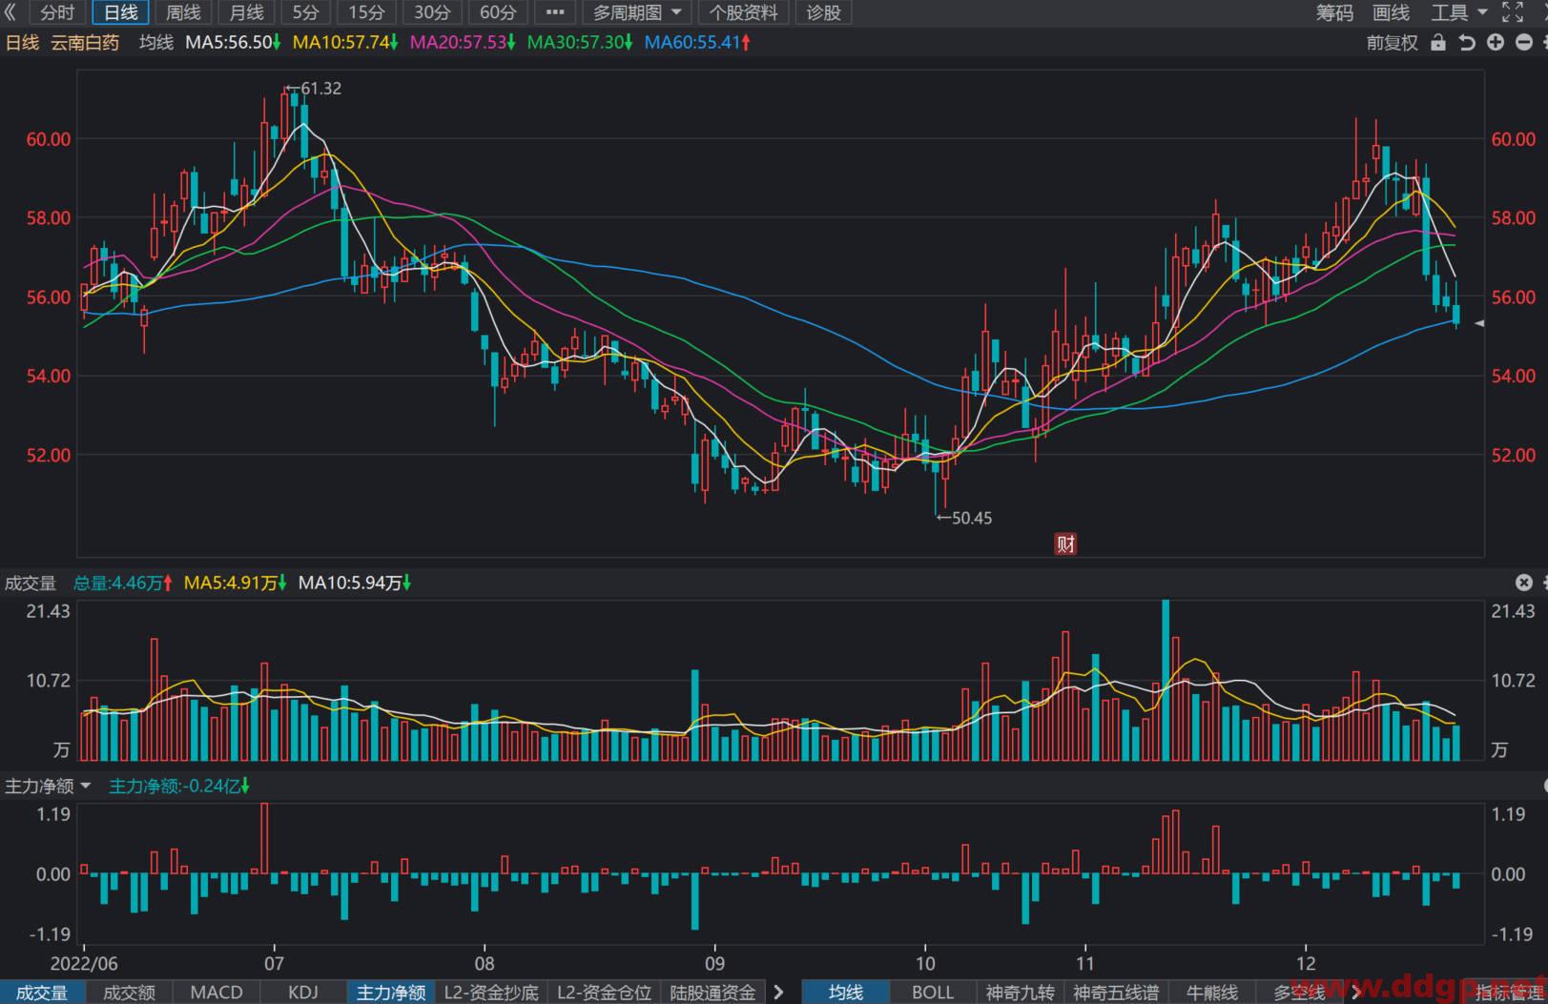Open 个股资料 stock information
This screenshot has height=1004, width=1548.
(x=744, y=12)
